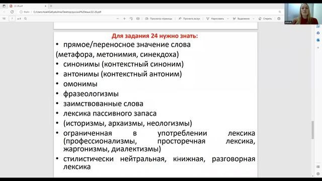Search within the PDF document

click(26, 19)
